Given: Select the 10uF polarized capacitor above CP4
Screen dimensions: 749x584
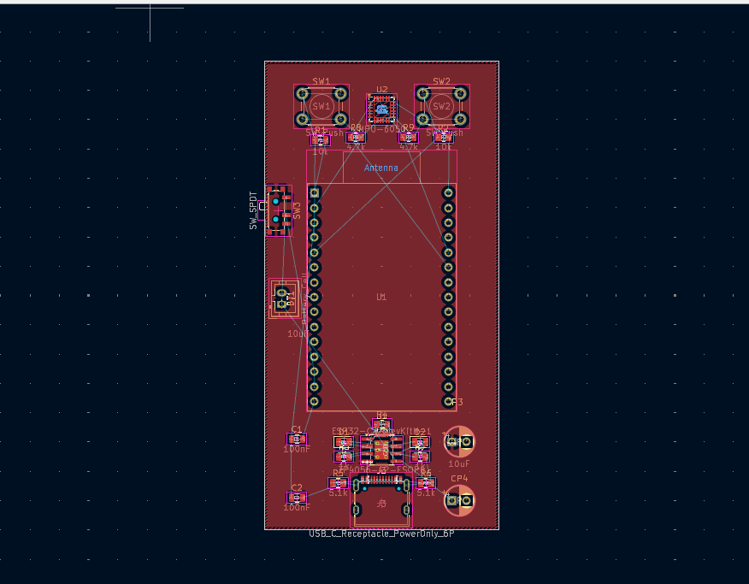Looking at the screenshot, I should click(459, 442).
